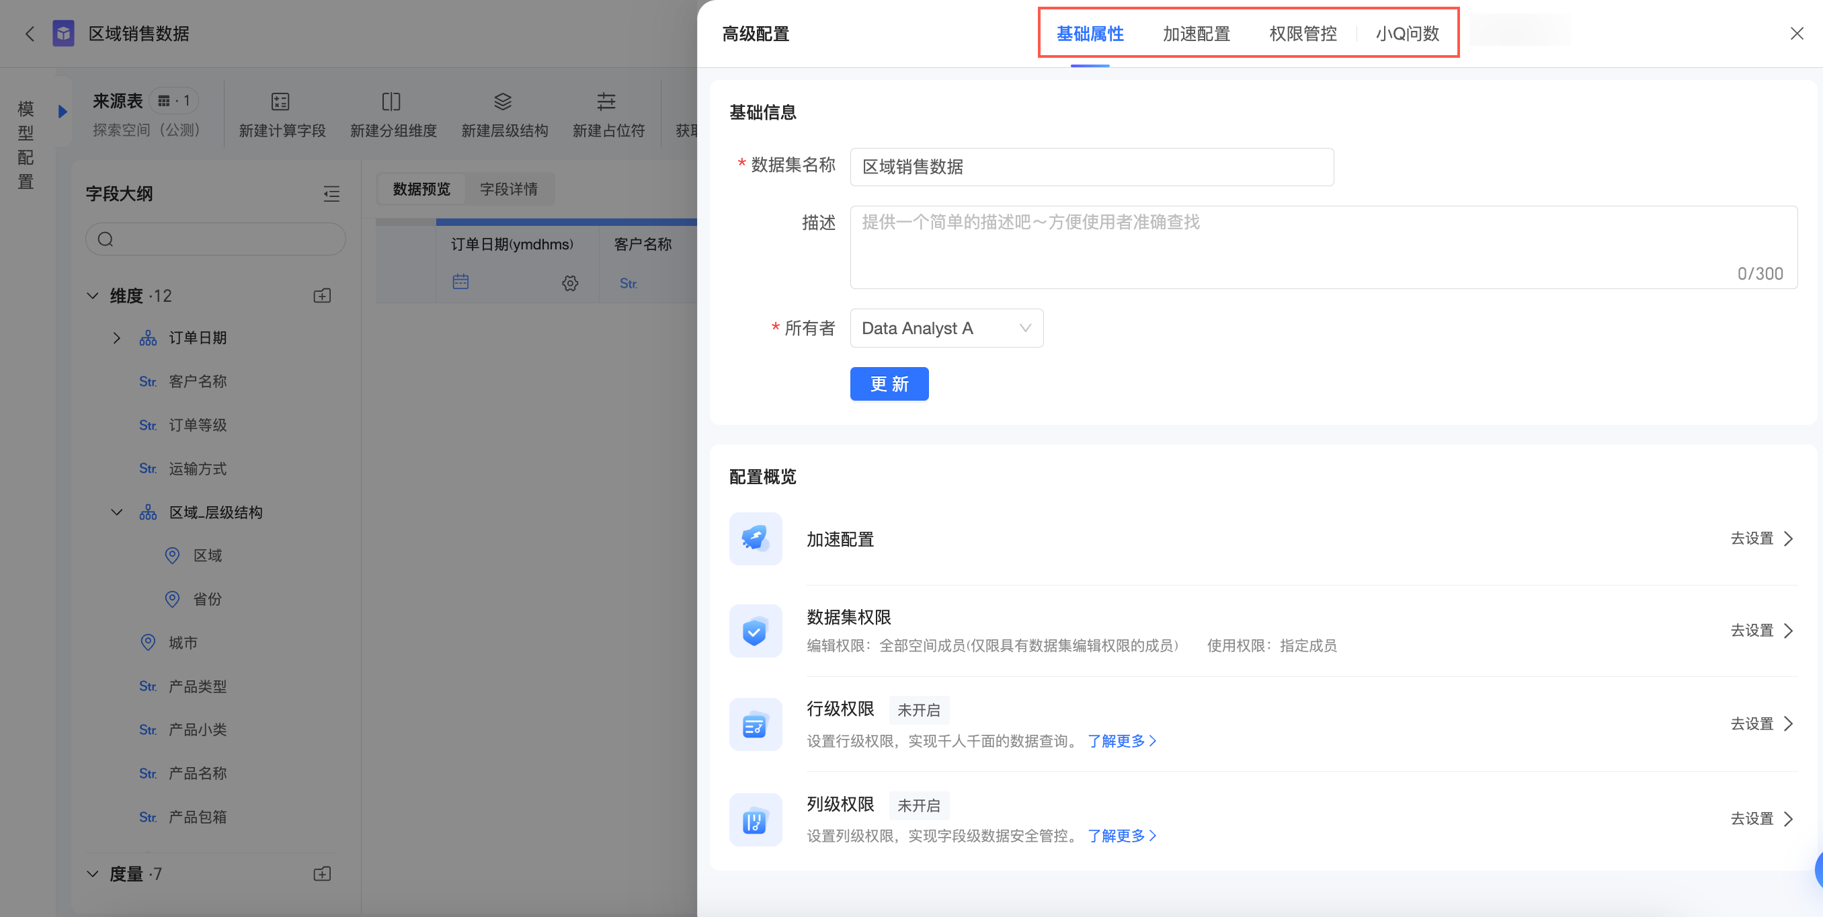Switch to the 加速配置 tab
Viewport: 1823px width, 917px height.
point(1196,33)
